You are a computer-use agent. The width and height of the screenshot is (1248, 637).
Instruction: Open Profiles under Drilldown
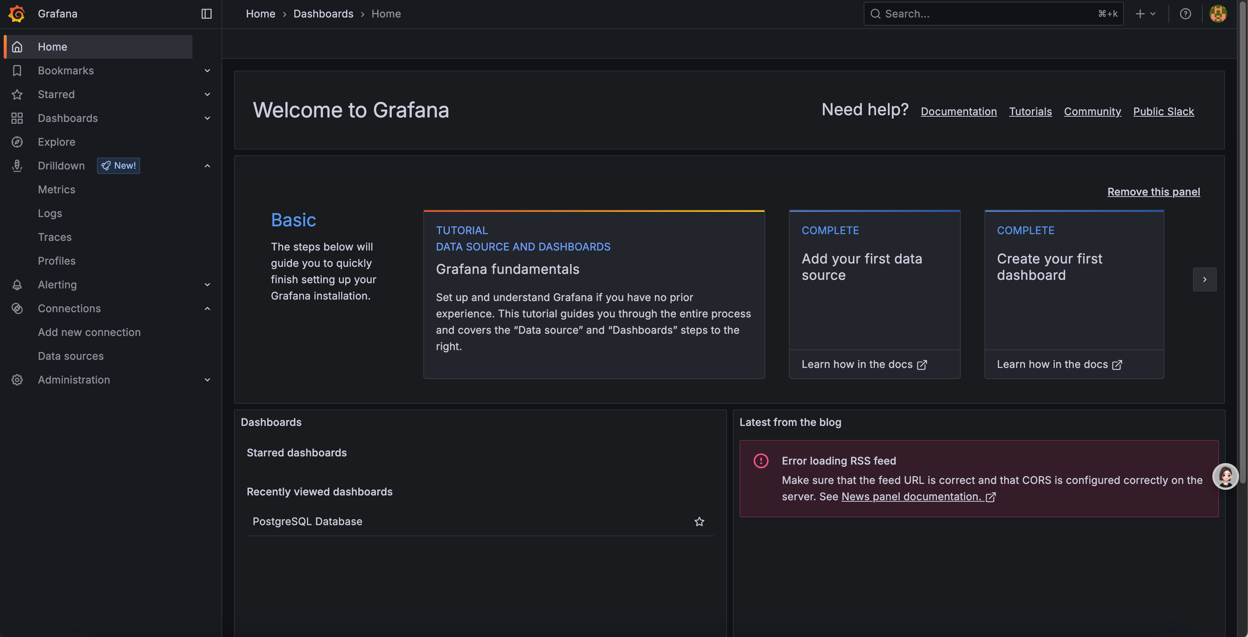coord(57,261)
